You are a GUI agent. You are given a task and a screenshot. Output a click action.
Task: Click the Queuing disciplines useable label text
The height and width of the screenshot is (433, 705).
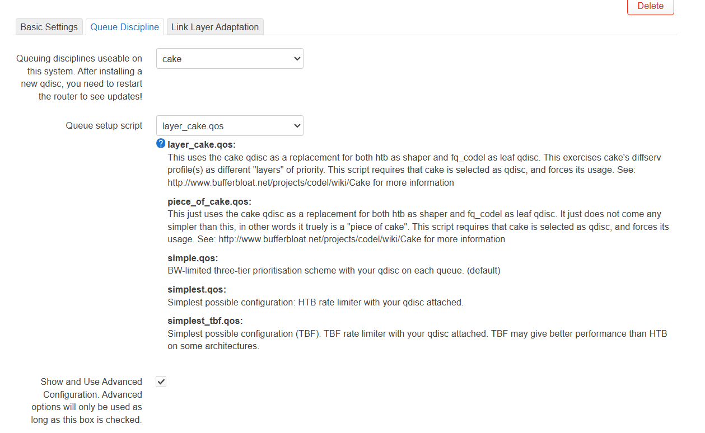(x=79, y=77)
